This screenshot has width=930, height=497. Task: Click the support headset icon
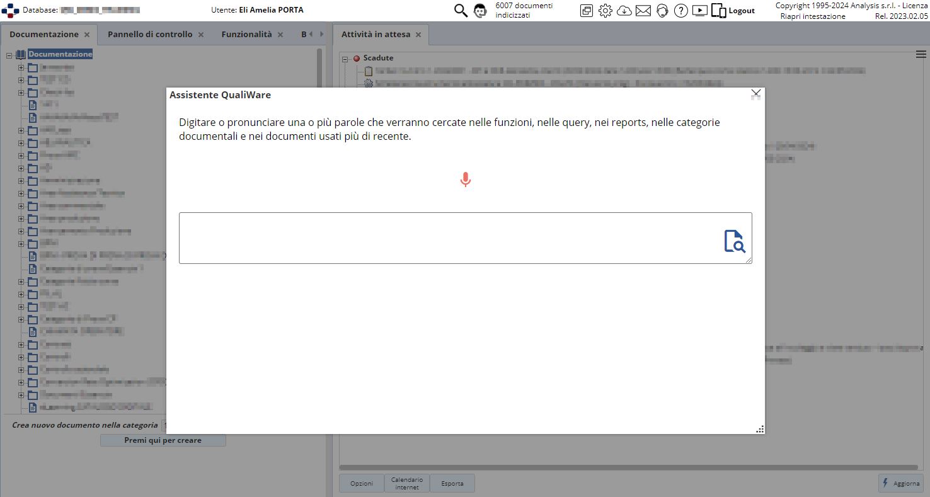(x=662, y=11)
